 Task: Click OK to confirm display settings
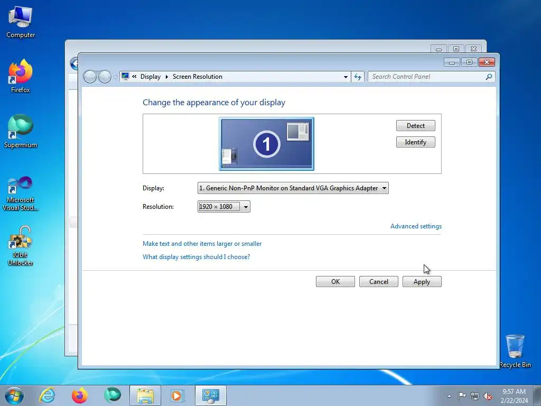click(x=335, y=282)
